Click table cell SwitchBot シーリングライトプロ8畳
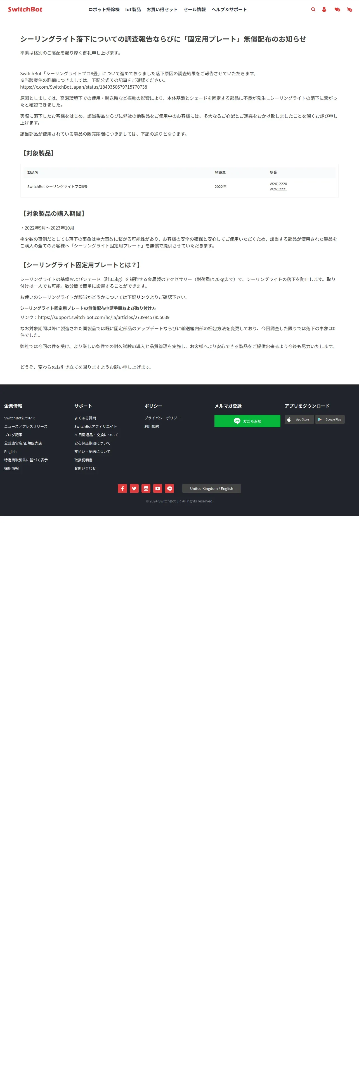The image size is (359, 1077). point(58,186)
